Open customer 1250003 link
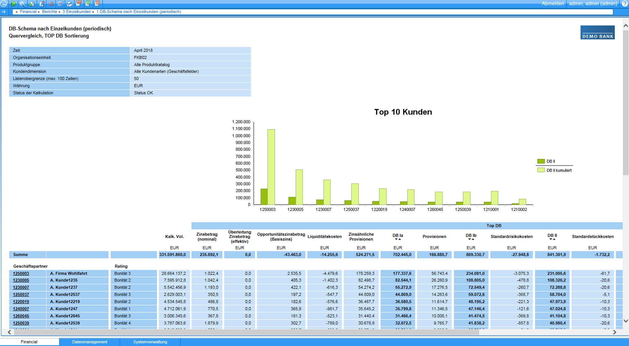 click(21, 273)
